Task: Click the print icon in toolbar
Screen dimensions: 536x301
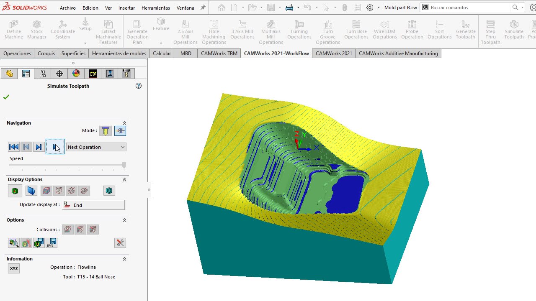Action: point(289,8)
